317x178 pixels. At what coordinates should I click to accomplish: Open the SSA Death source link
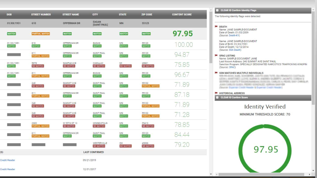(234, 50)
